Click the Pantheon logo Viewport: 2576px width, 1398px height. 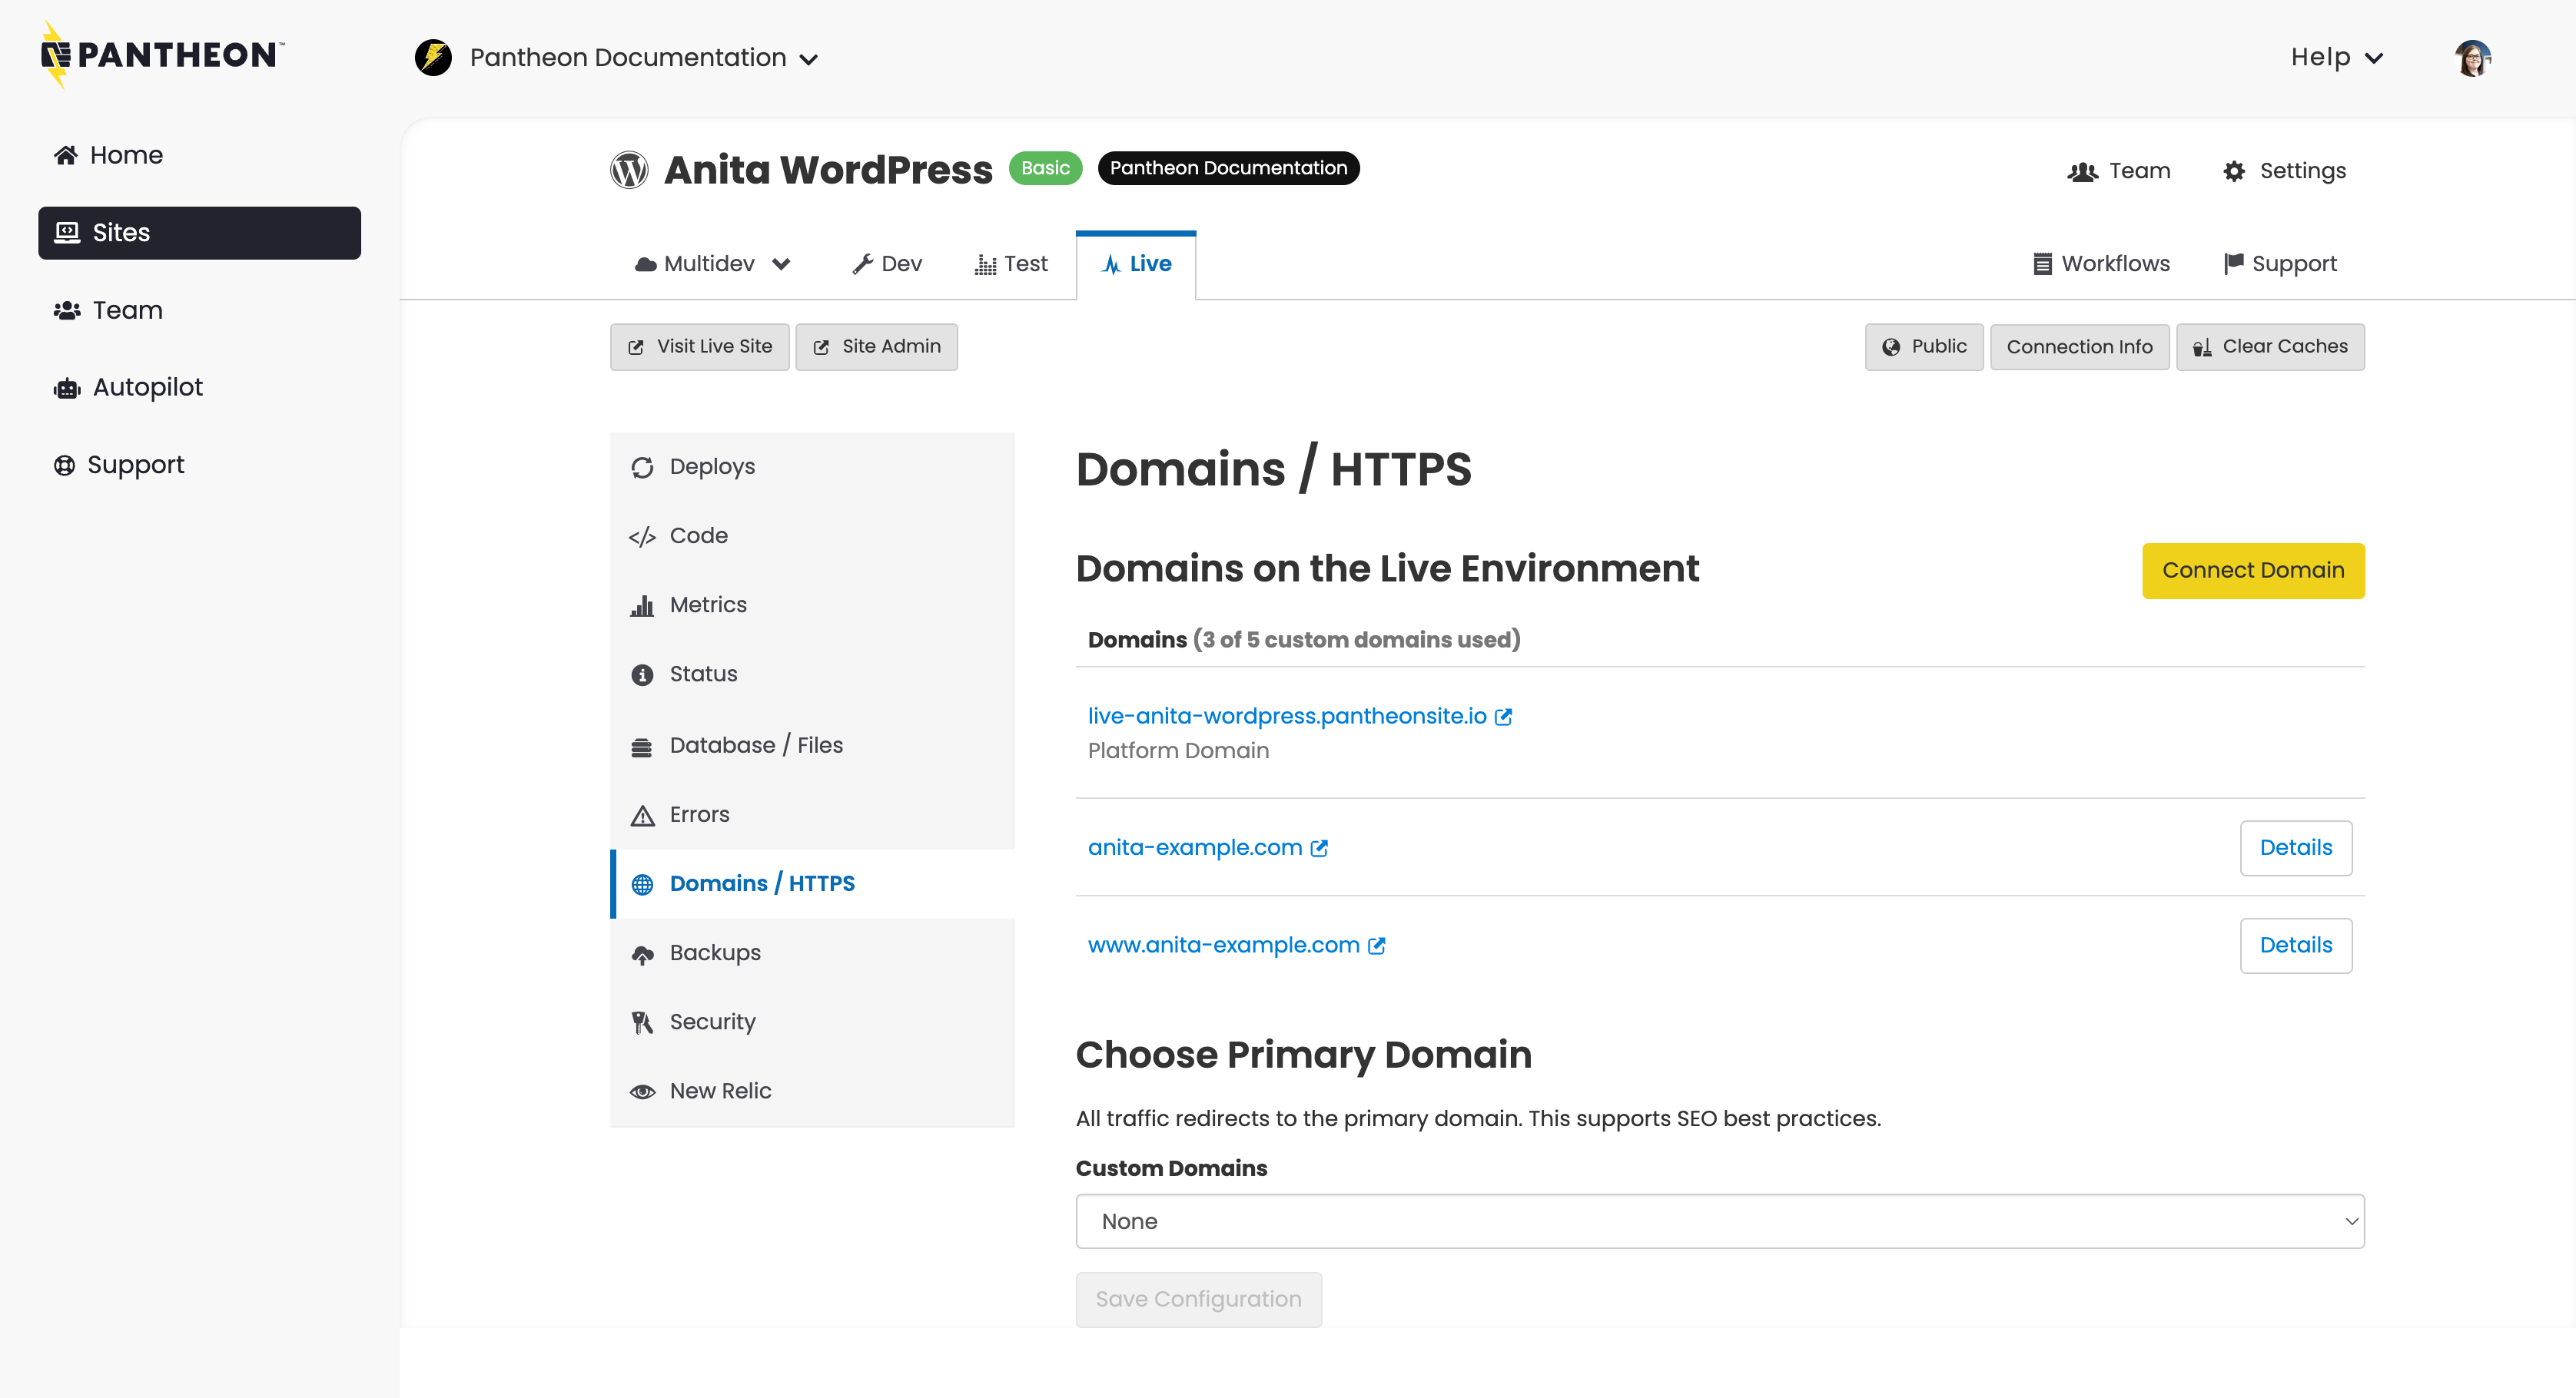coord(159,54)
